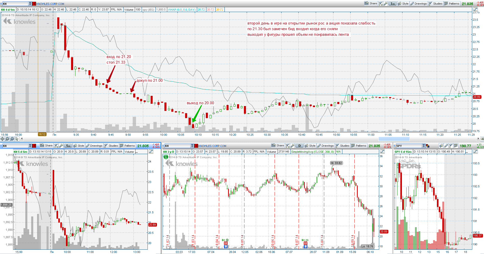Click red link color box in top chart

34,4
